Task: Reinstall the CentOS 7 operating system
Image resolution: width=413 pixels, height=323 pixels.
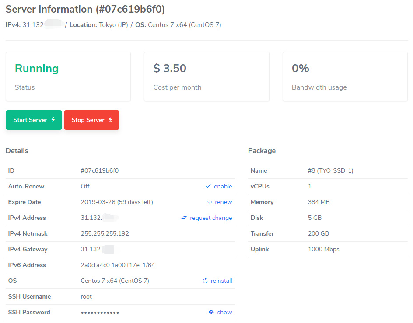Action: [x=221, y=281]
